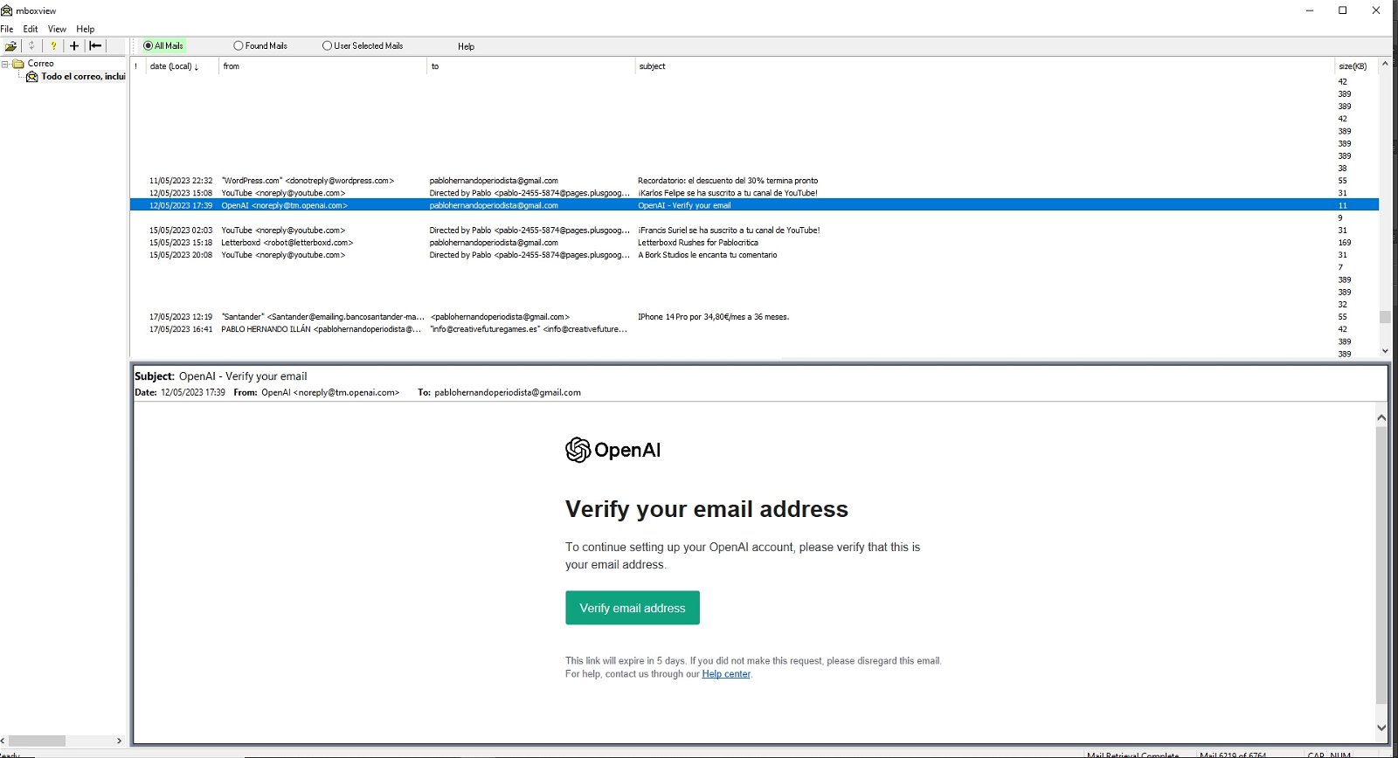Click the folder tree scroll left arrow

3,741
